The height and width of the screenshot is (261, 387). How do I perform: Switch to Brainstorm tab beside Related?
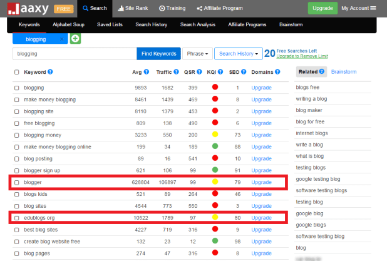coord(344,72)
